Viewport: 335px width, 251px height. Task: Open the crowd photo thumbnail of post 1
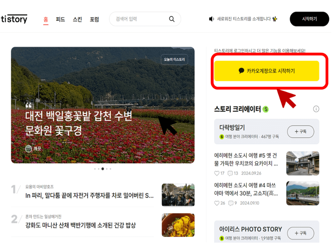(x=178, y=195)
